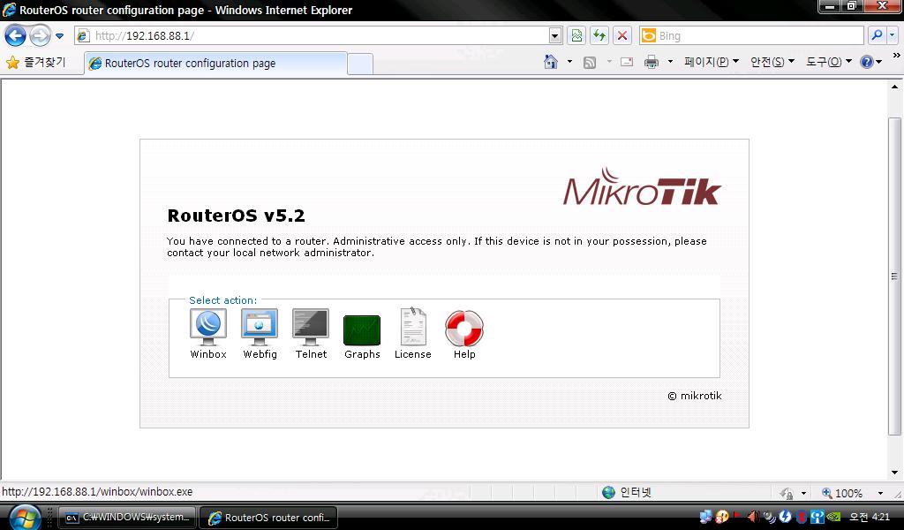Click the Read Mail envelope icon
This screenshot has width=904, height=530.
627,62
